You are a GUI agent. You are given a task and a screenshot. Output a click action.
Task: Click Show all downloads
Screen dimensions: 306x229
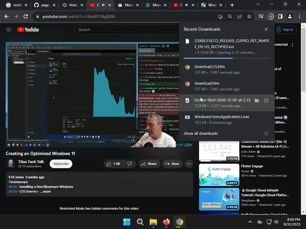click(227, 133)
